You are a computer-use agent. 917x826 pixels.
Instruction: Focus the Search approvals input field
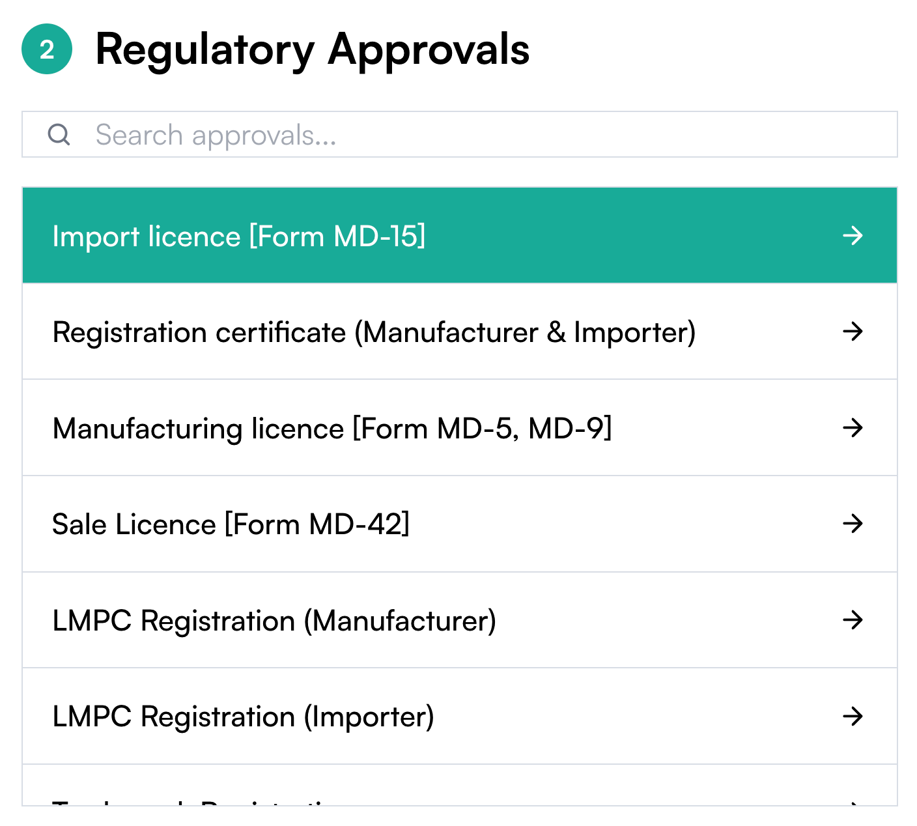coord(460,134)
